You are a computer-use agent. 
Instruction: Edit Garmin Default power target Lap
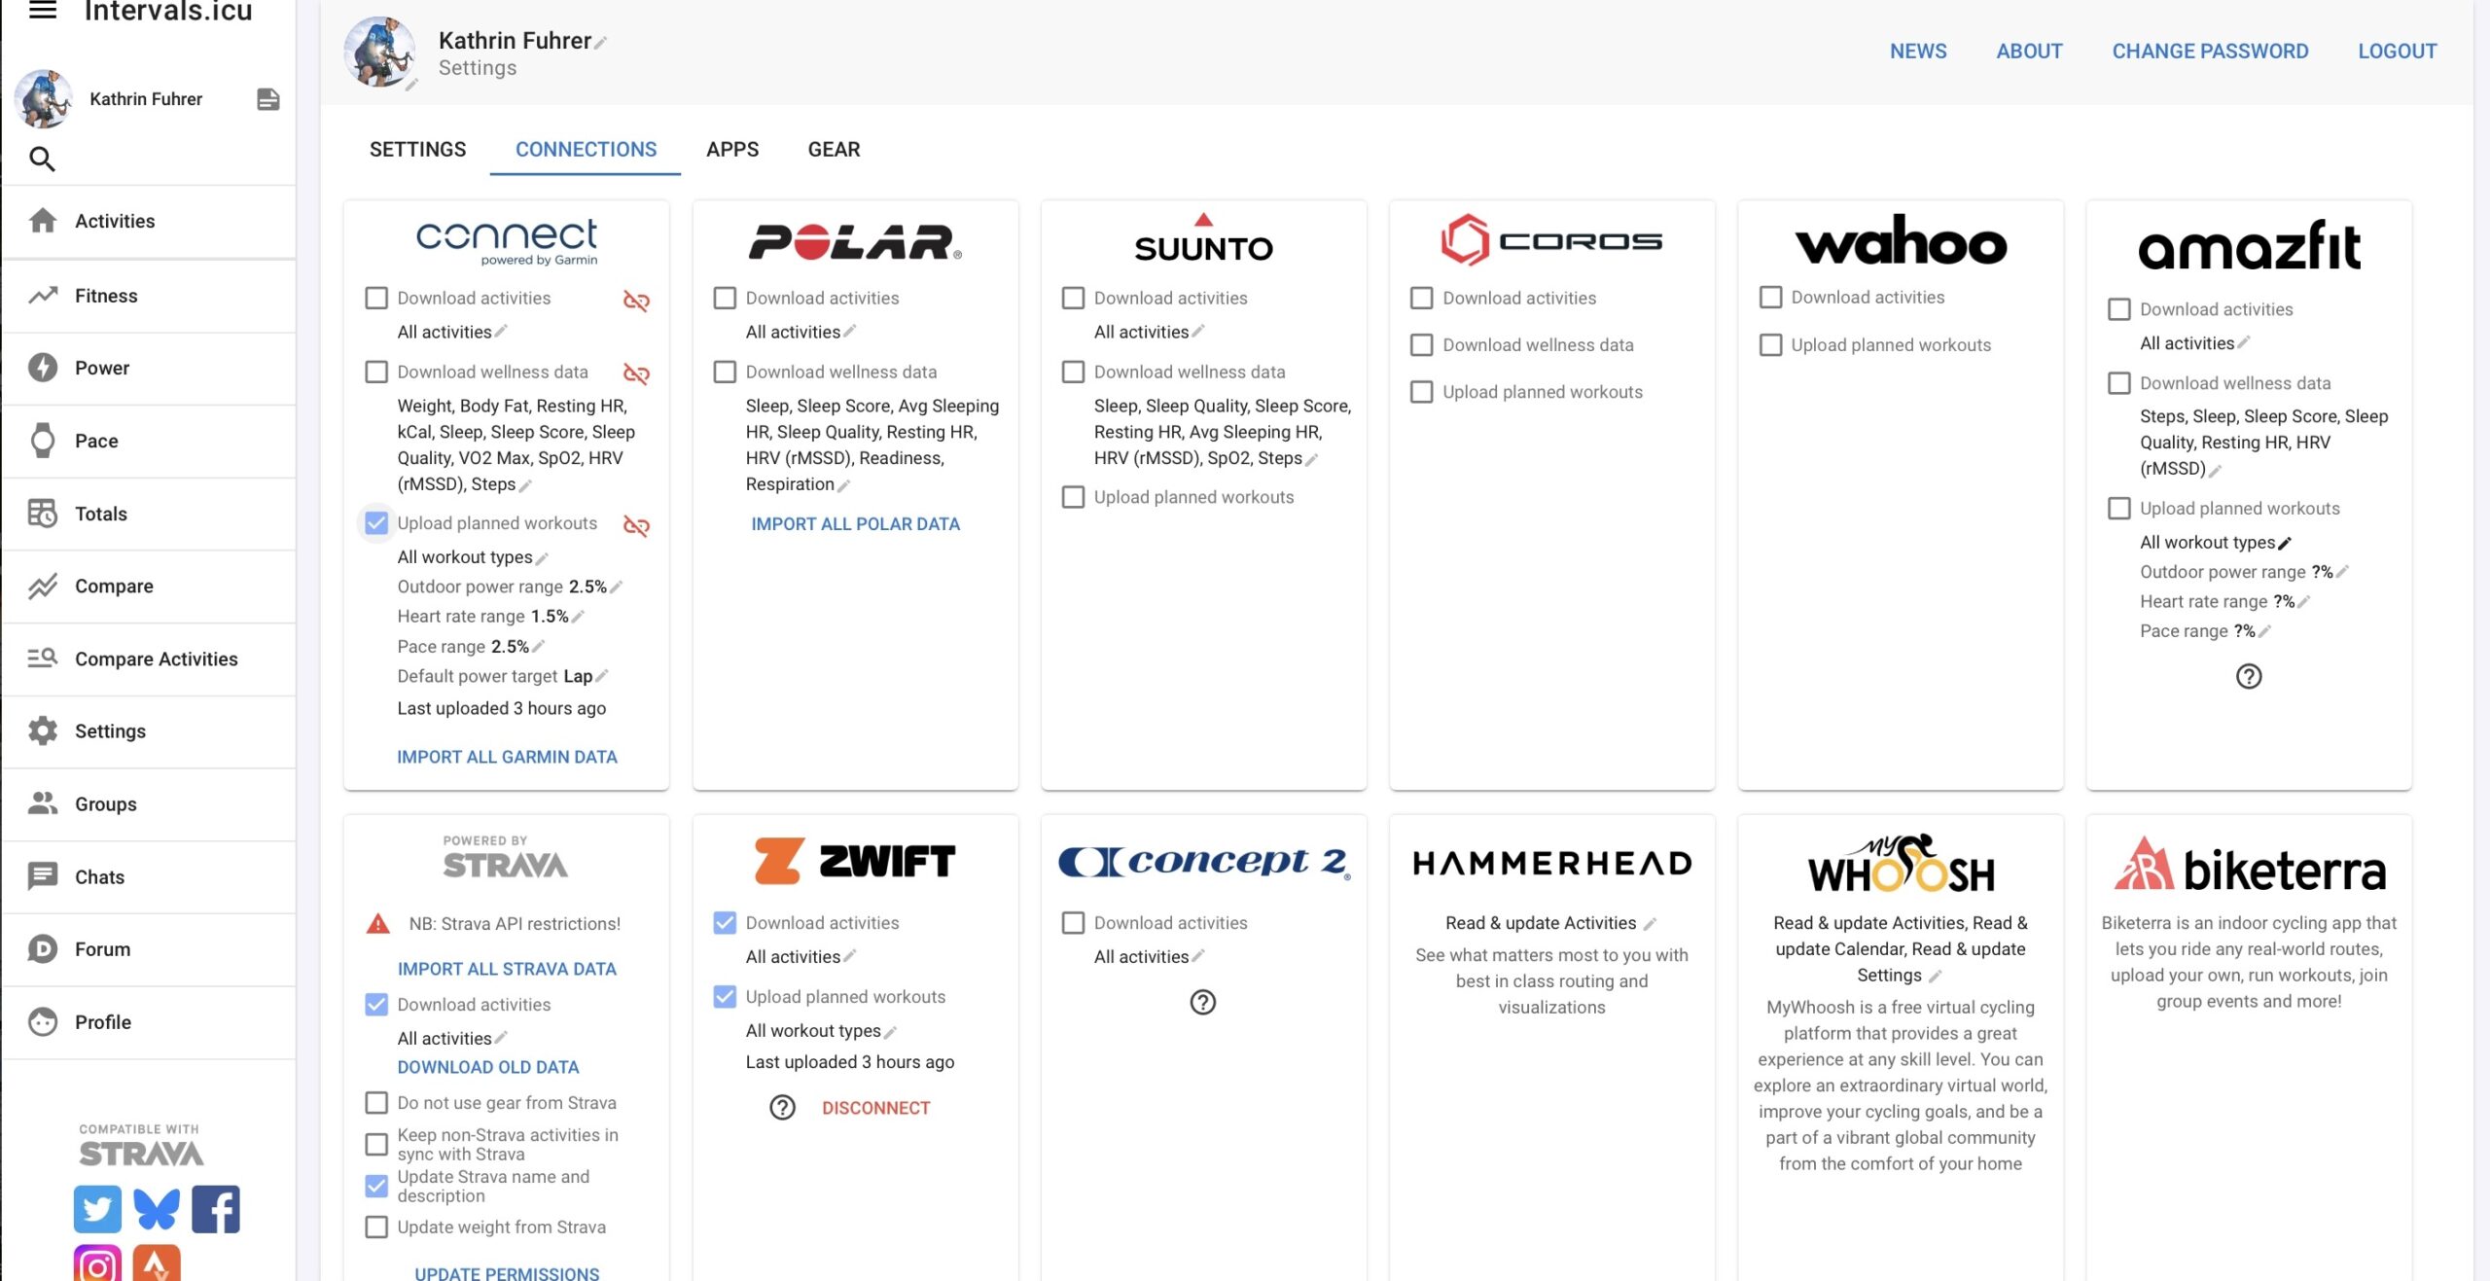pyautogui.click(x=602, y=676)
